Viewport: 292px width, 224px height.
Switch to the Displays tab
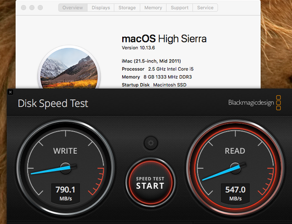[x=100, y=8]
